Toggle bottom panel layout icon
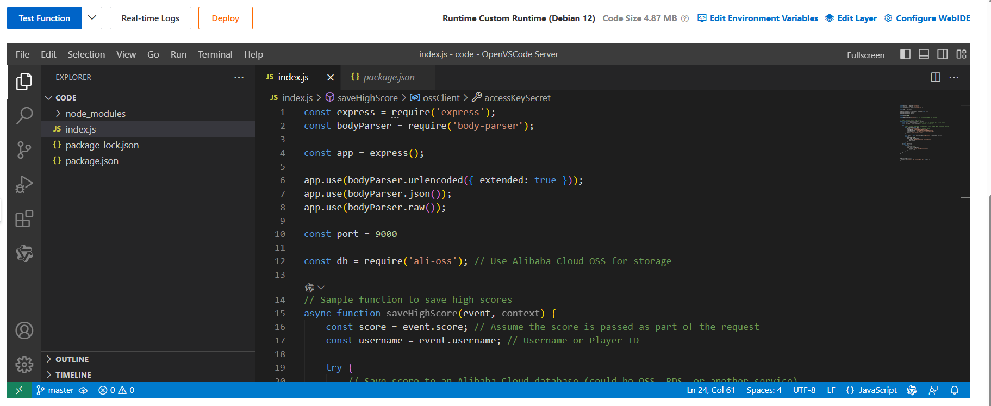 click(x=924, y=54)
